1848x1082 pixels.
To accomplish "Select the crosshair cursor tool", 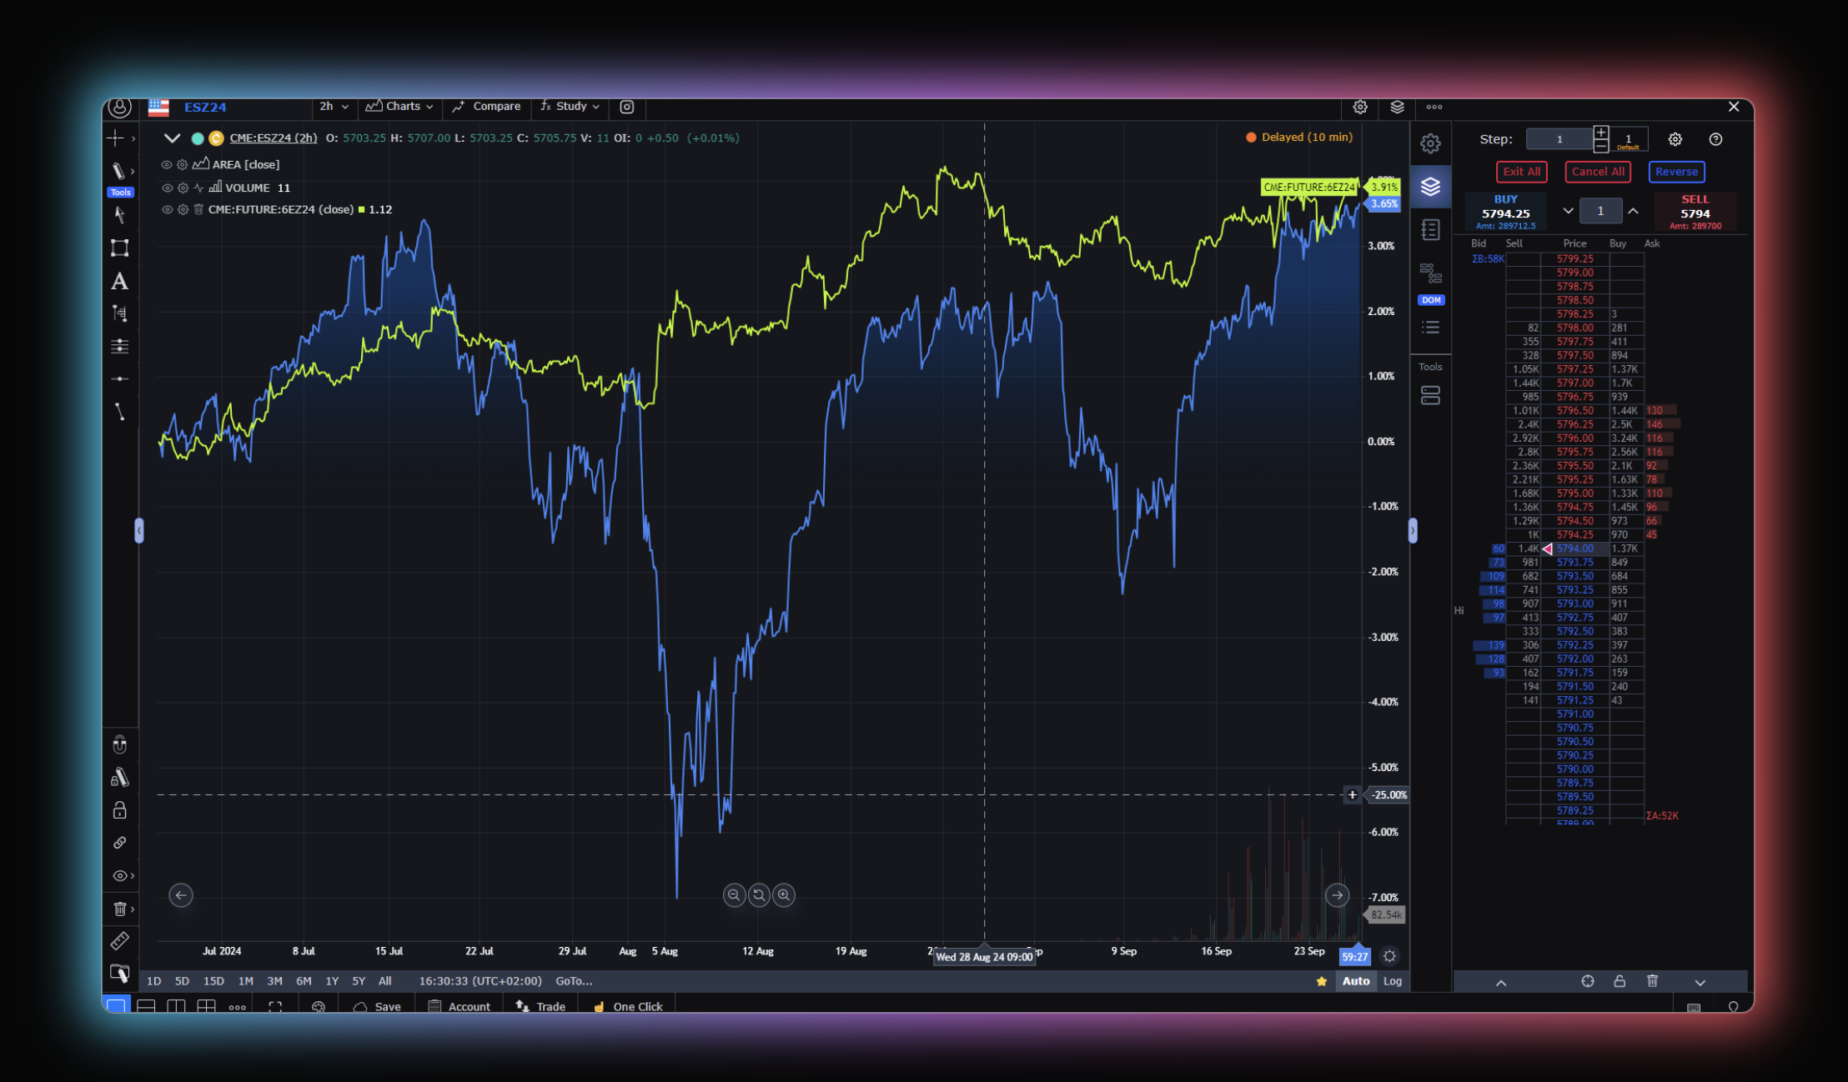I will click(118, 138).
